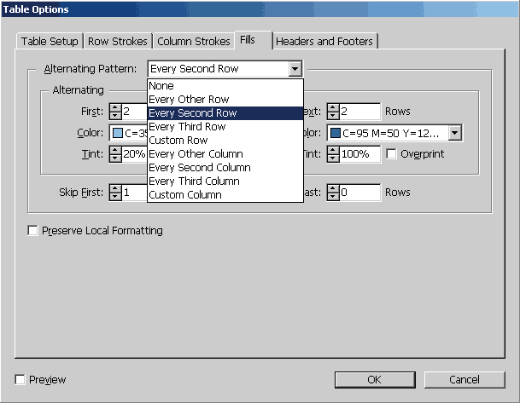Decrease the right Tint 100% stepper

coord(333,158)
